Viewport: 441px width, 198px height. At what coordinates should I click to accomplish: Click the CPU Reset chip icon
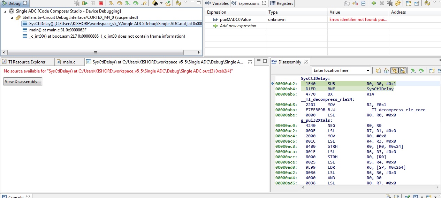[155, 3]
